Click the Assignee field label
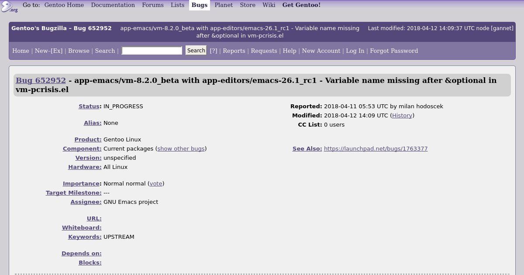This screenshot has height=275, width=524. click(86, 202)
